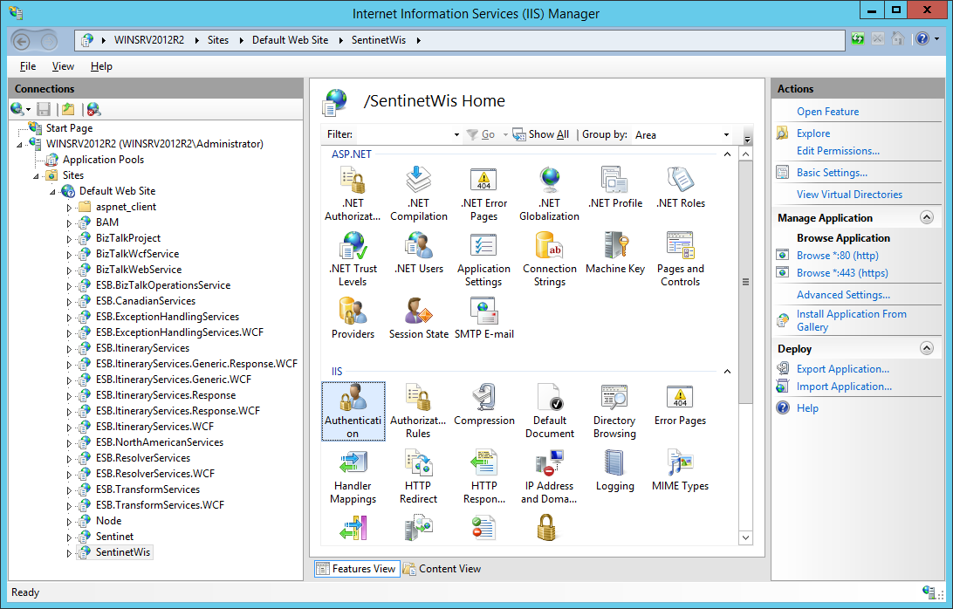The width and height of the screenshot is (953, 609).
Task: Open the Default Document feature
Action: (550, 411)
